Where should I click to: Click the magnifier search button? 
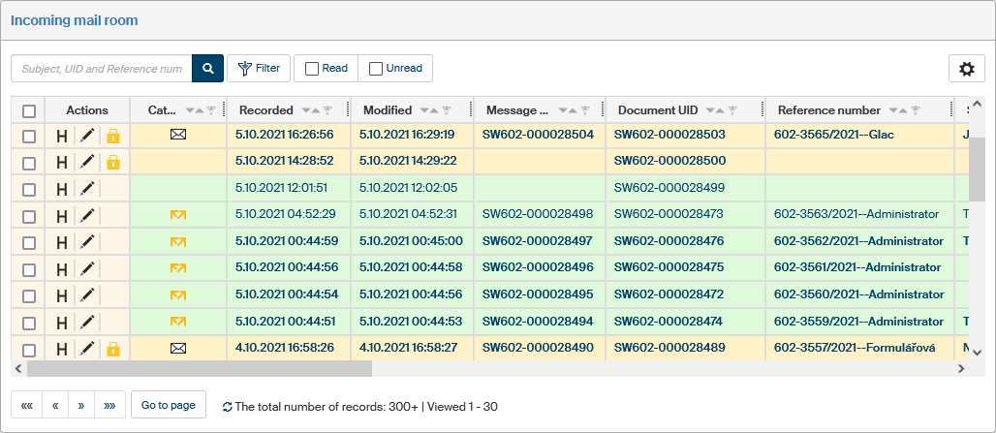(207, 69)
